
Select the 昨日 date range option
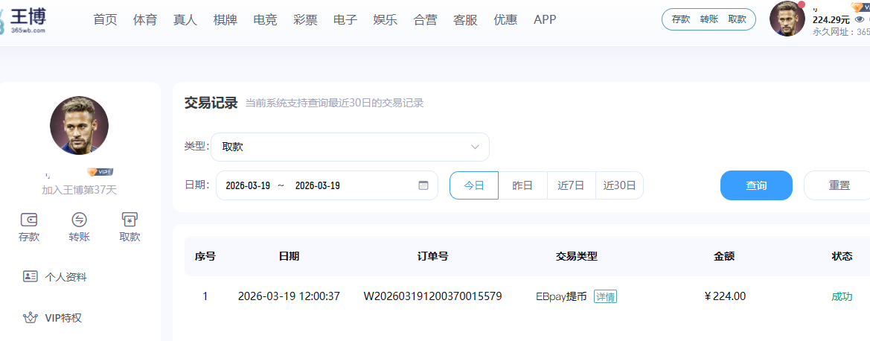pos(522,185)
